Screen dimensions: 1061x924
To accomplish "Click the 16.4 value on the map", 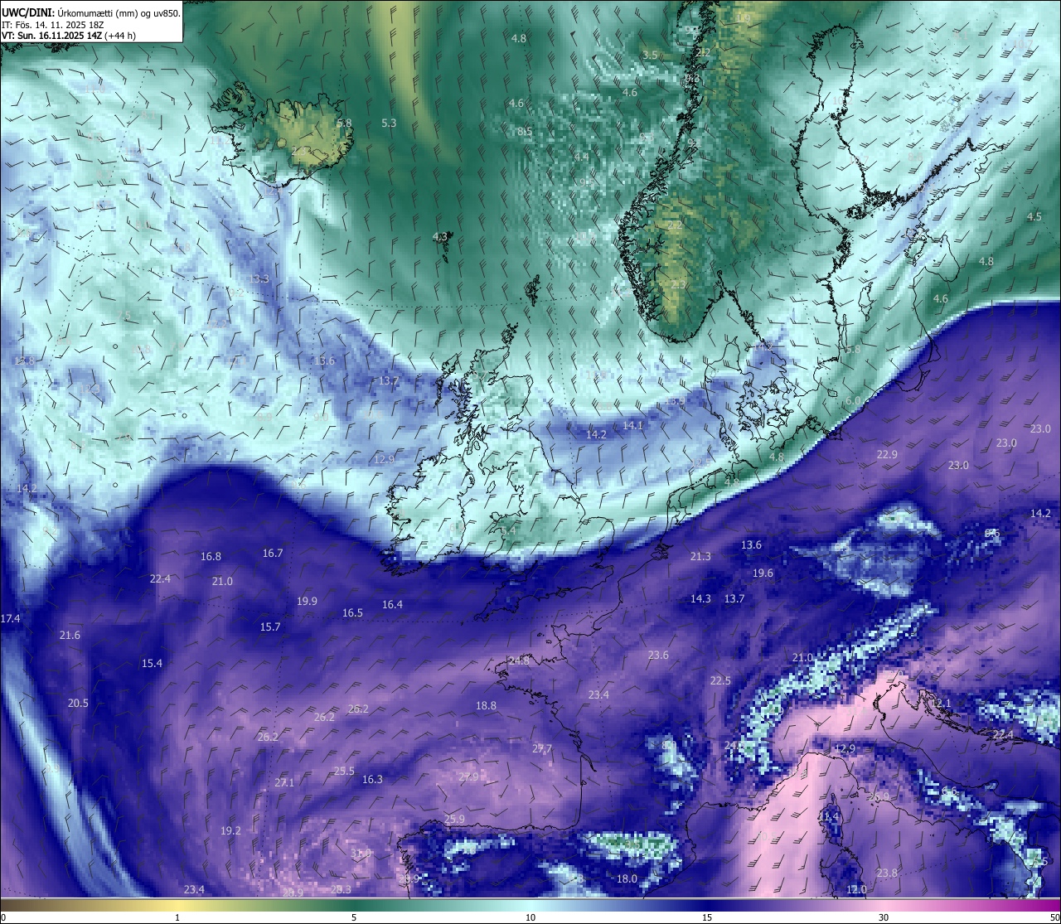I will pyautogui.click(x=392, y=605).
